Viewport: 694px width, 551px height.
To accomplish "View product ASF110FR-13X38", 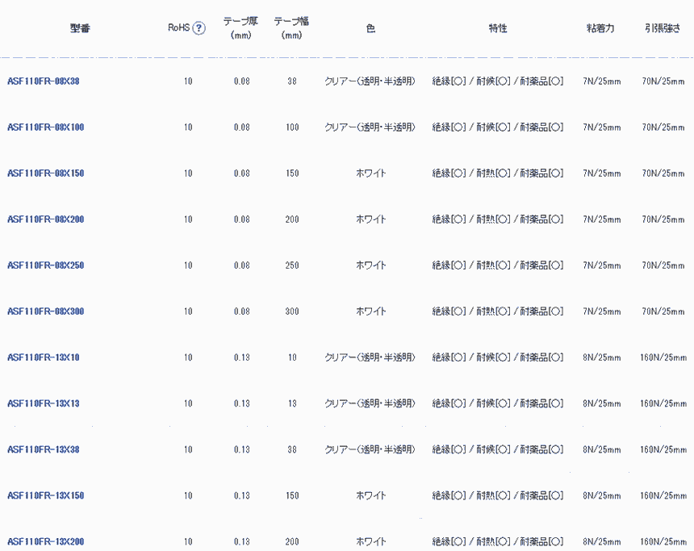I will point(44,449).
